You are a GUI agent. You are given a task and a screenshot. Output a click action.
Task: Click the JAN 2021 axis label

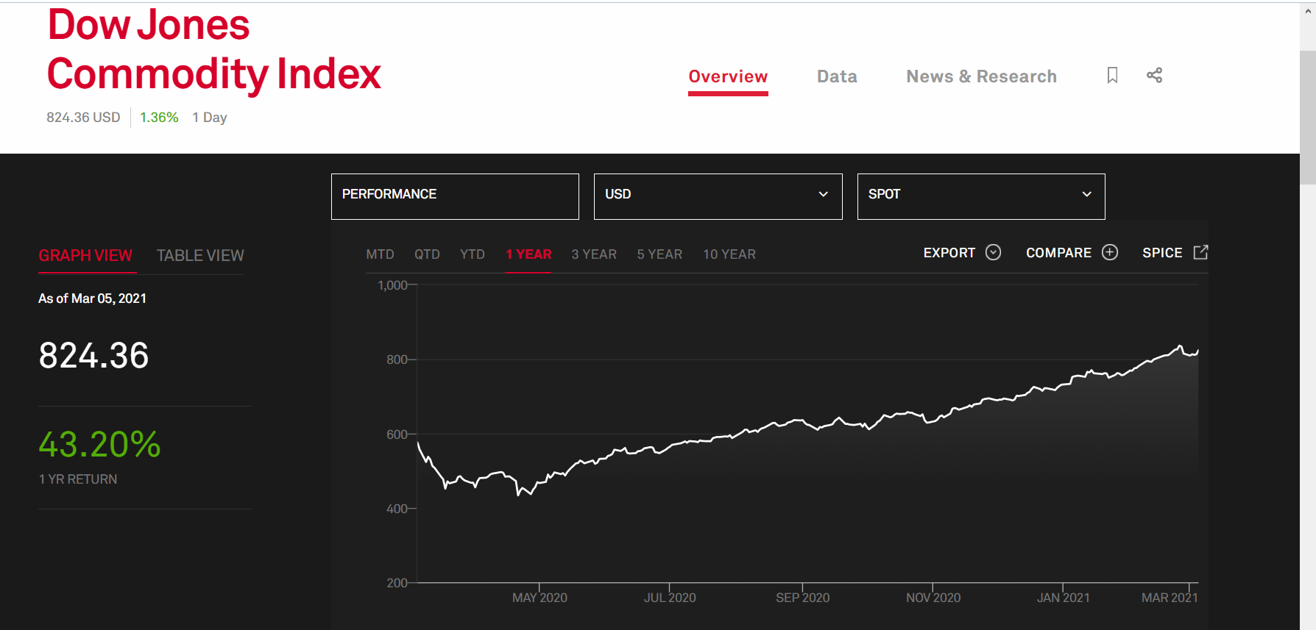1064,598
